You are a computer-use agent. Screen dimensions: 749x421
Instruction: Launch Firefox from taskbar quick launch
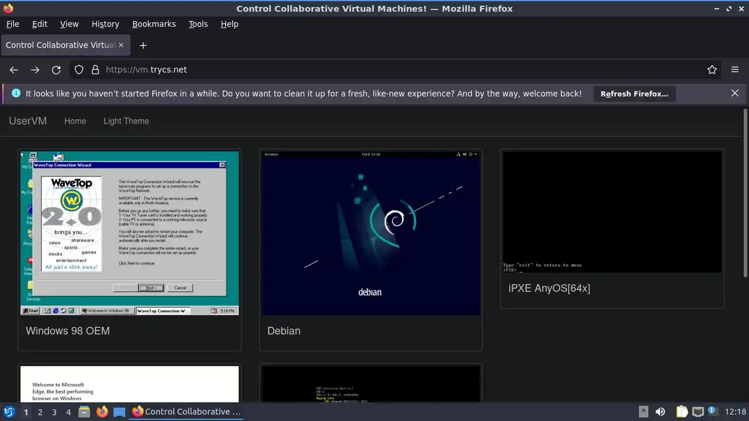pos(102,412)
